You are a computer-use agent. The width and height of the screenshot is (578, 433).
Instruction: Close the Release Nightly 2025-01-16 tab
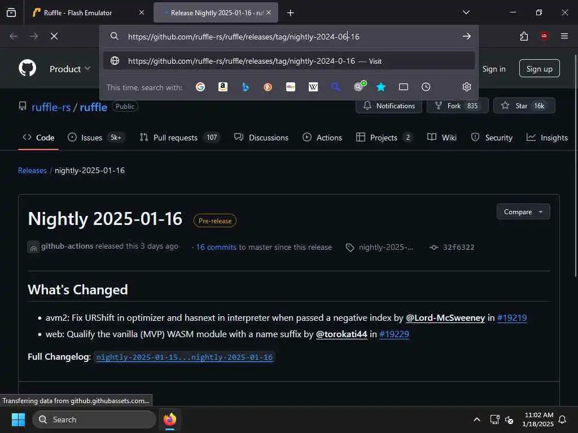point(269,13)
